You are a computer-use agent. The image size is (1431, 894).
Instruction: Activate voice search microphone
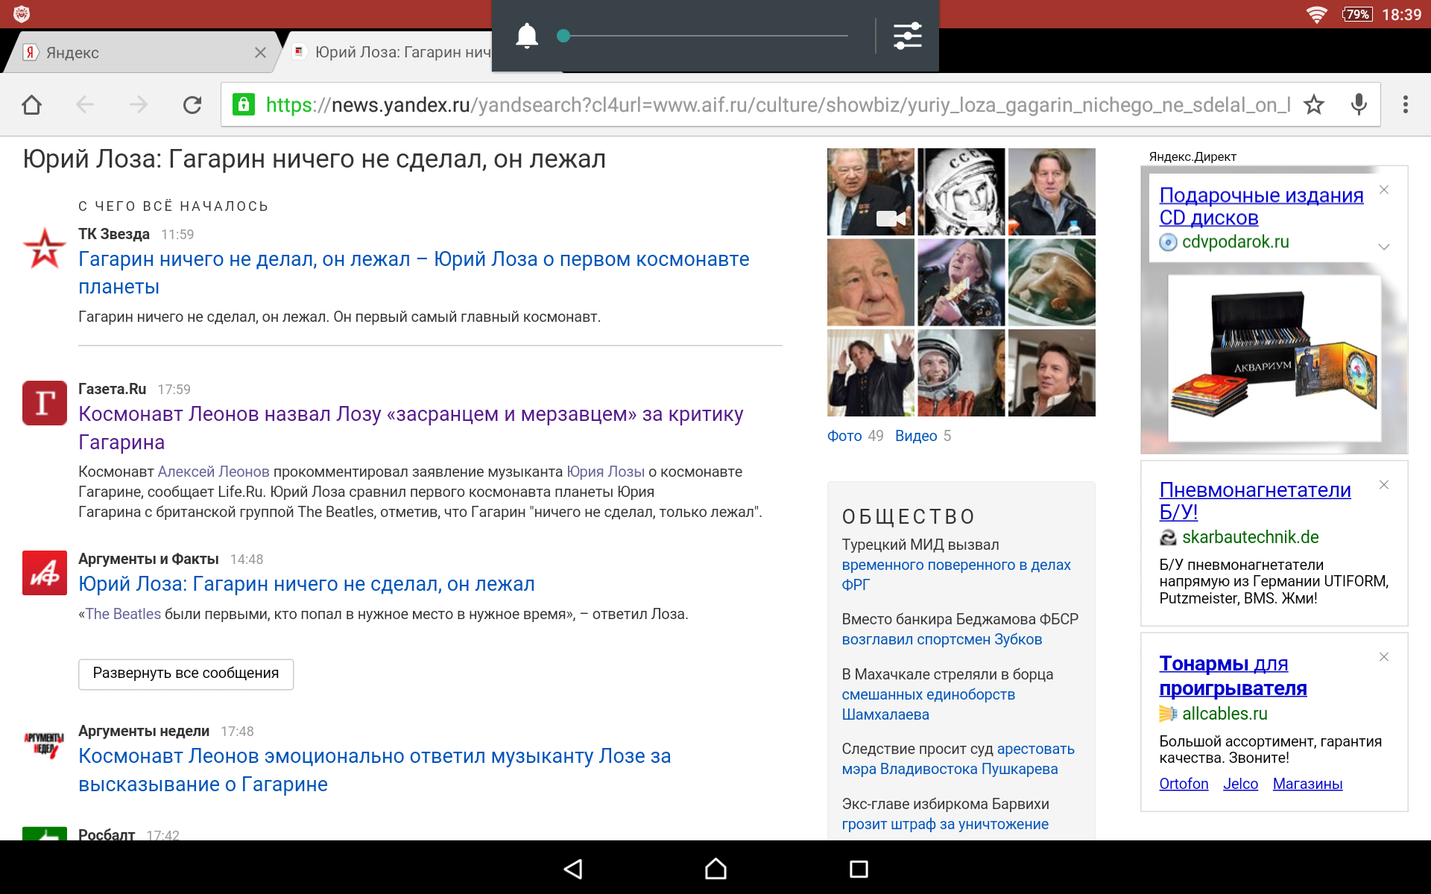(x=1359, y=105)
